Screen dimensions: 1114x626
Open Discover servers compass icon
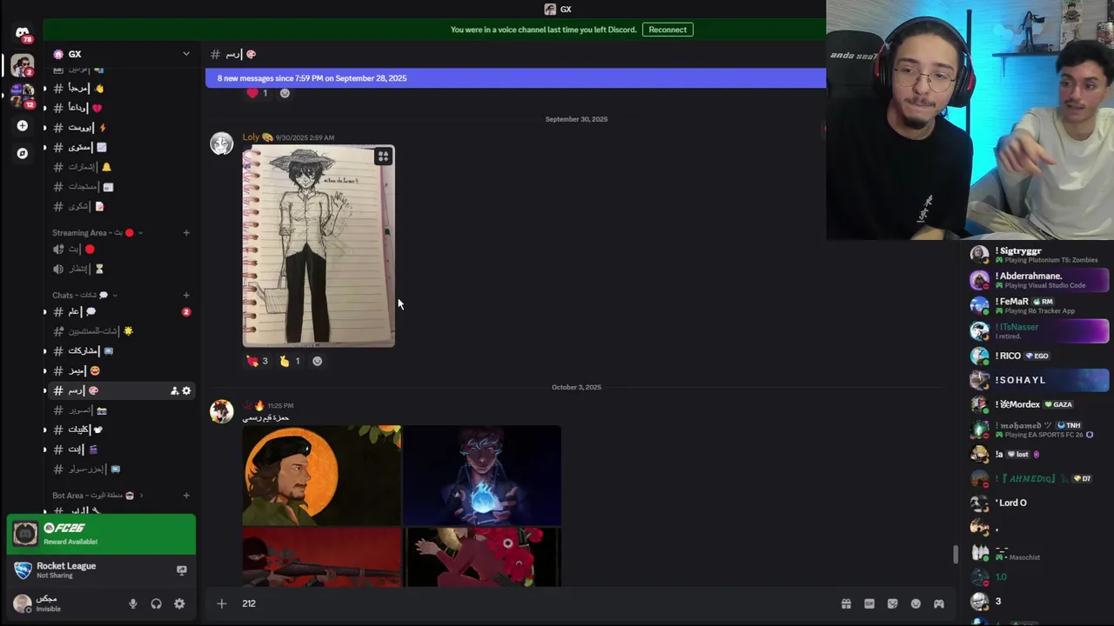(23, 153)
